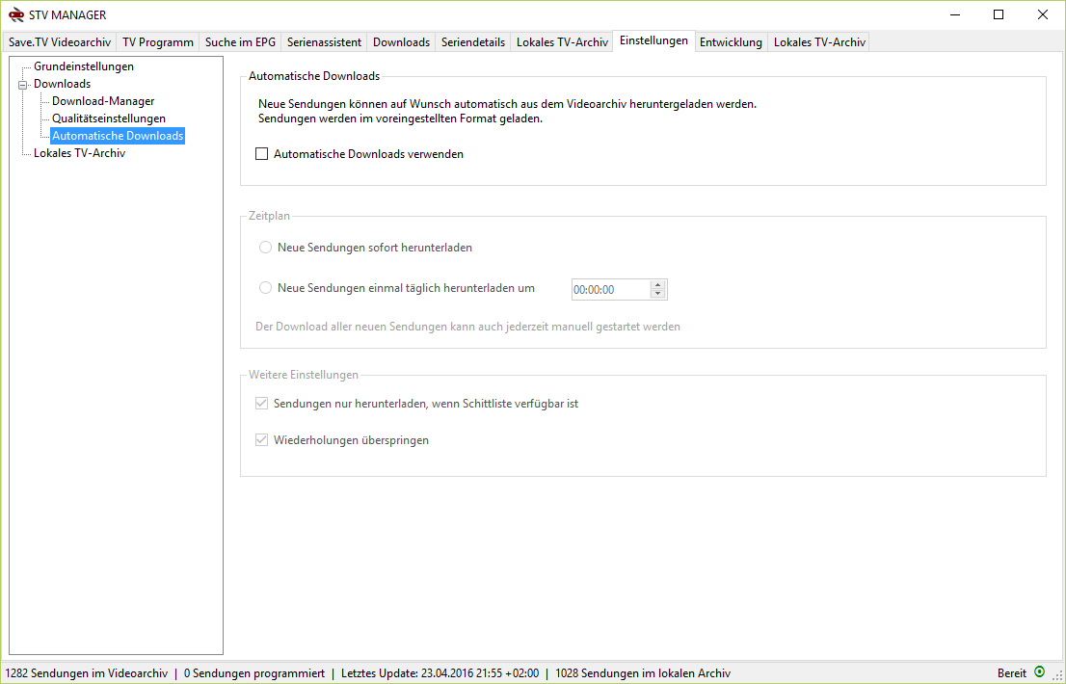Open the Entwicklung tab
The height and width of the screenshot is (684, 1066).
coord(731,41)
